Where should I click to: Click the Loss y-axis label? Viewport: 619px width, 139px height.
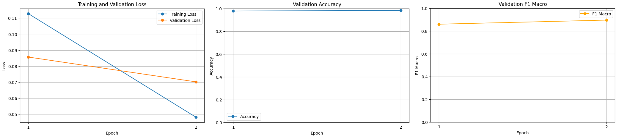click(x=4, y=66)
